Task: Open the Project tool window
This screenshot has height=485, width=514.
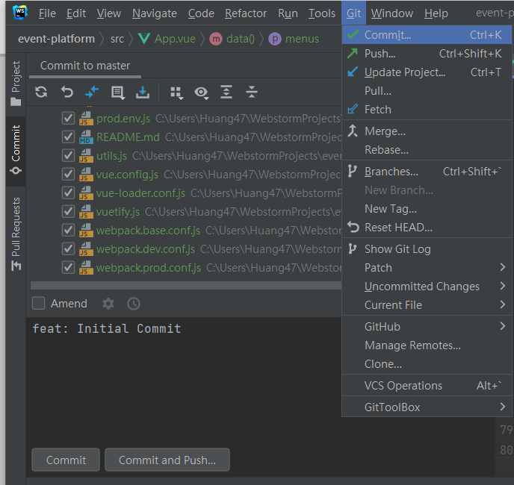Action: (16, 83)
